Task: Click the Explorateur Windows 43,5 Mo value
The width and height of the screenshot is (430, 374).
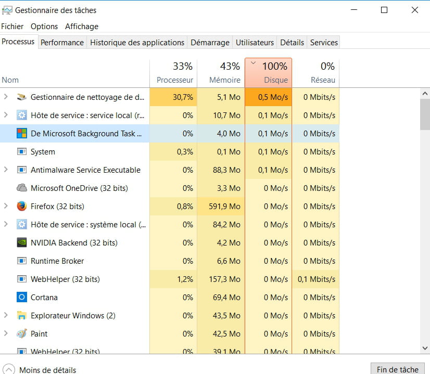Action: pyautogui.click(x=226, y=316)
